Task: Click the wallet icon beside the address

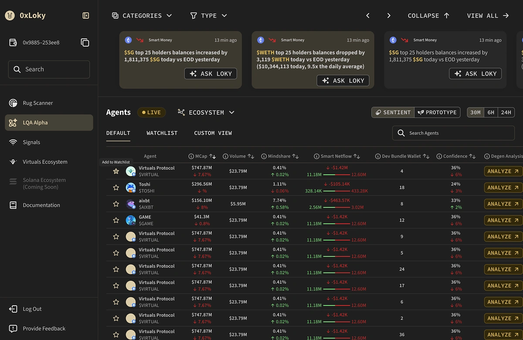Action: [x=13, y=43]
